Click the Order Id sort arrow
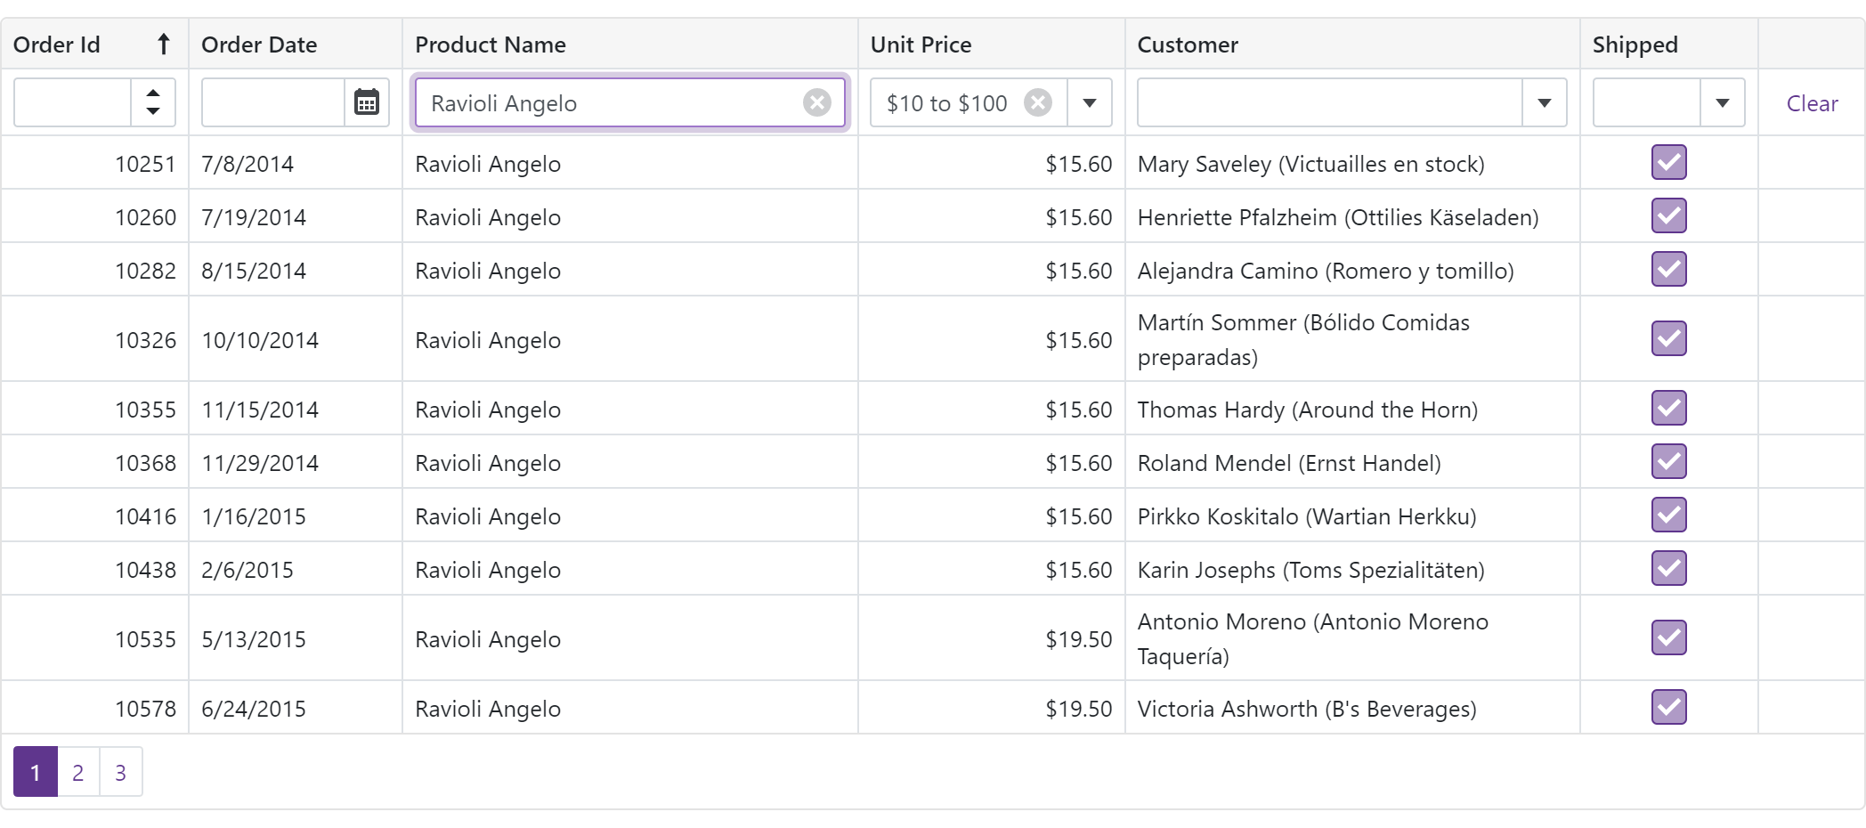Viewport: 1866px width, 828px height. (163, 45)
